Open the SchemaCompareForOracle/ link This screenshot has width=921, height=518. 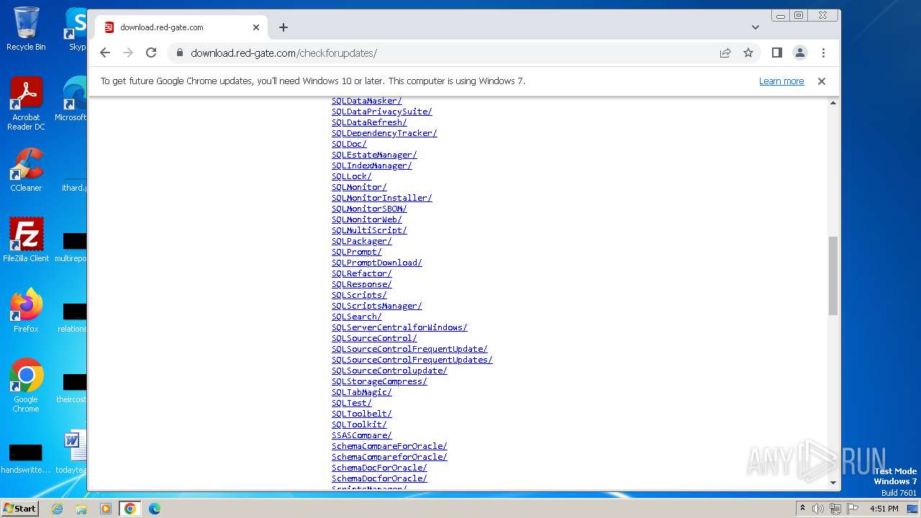(x=389, y=446)
